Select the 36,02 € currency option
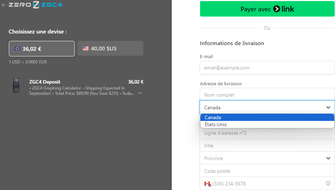Screen dimensions: 335x190 (x=42, y=49)
